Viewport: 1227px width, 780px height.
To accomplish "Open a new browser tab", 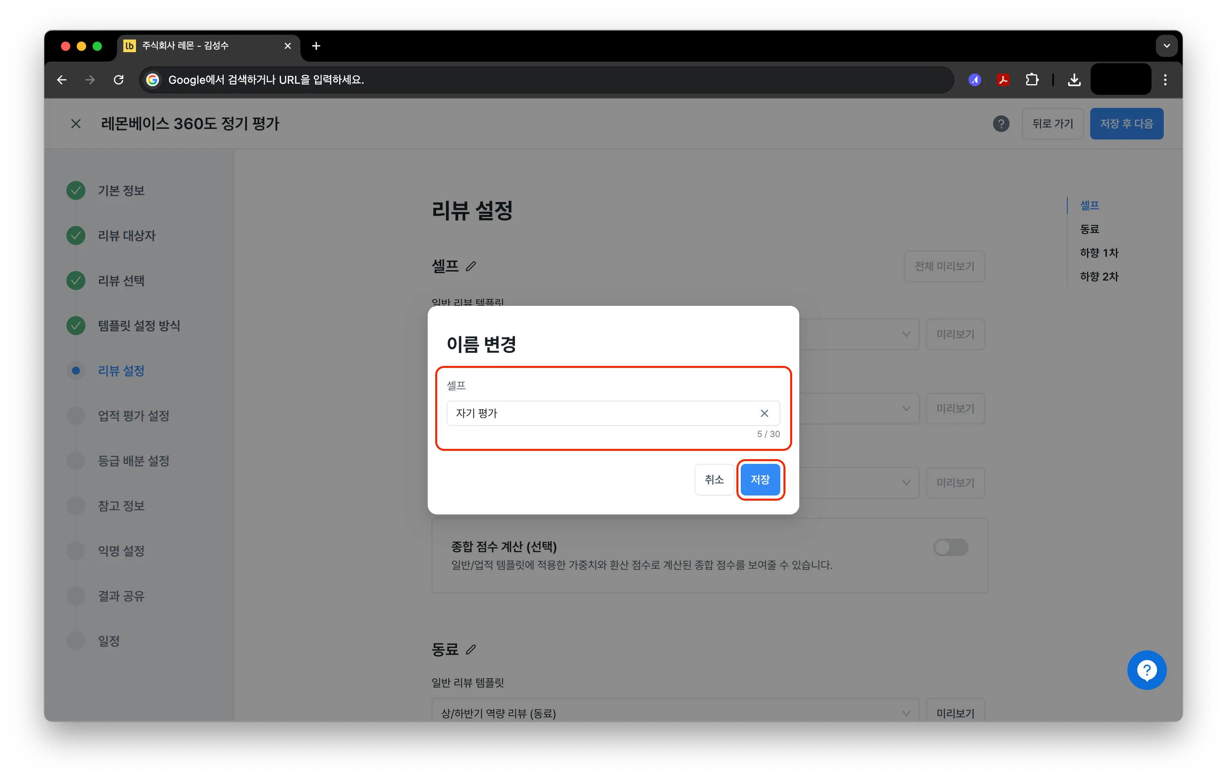I will 316,46.
